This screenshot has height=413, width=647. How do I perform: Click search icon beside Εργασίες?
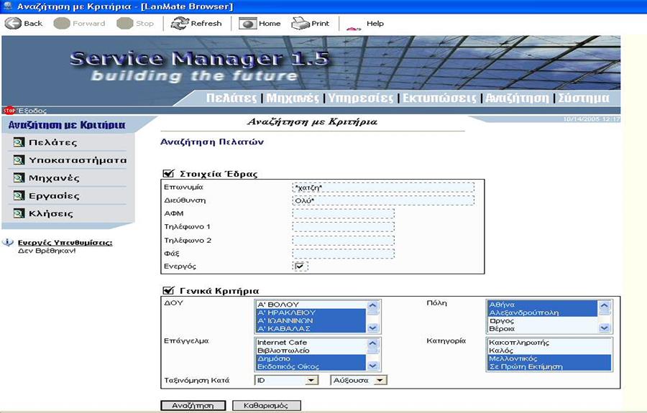click(x=19, y=195)
